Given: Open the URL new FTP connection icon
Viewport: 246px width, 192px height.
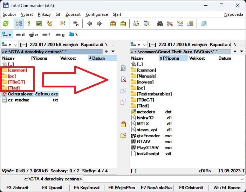Looking at the screenshot, I should pos(146,24).
